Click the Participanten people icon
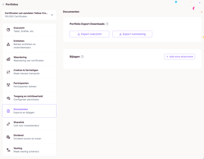204x159 pixels. [8, 85]
